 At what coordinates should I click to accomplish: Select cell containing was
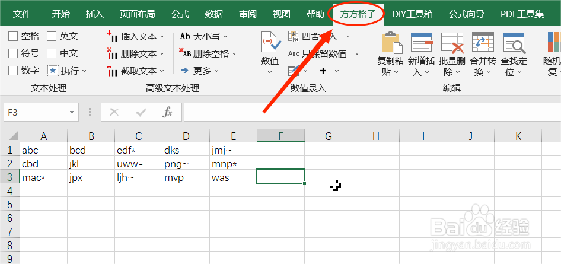point(233,177)
